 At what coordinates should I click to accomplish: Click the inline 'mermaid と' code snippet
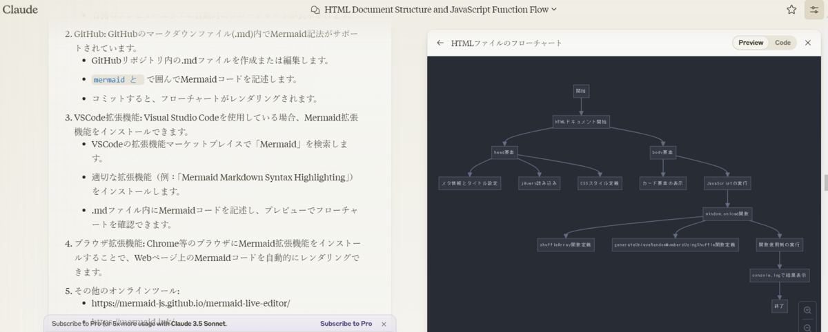point(117,79)
